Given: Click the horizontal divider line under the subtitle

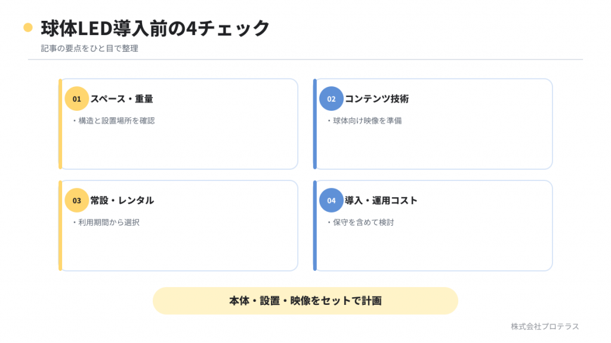Looking at the screenshot, I should click(x=305, y=60).
